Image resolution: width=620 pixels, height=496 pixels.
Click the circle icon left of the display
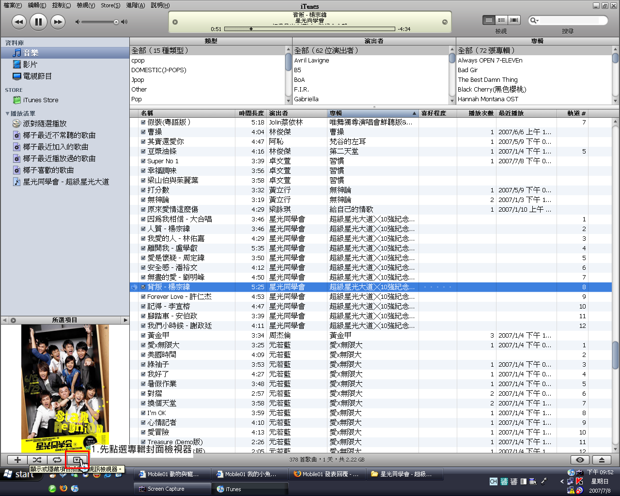point(175,22)
